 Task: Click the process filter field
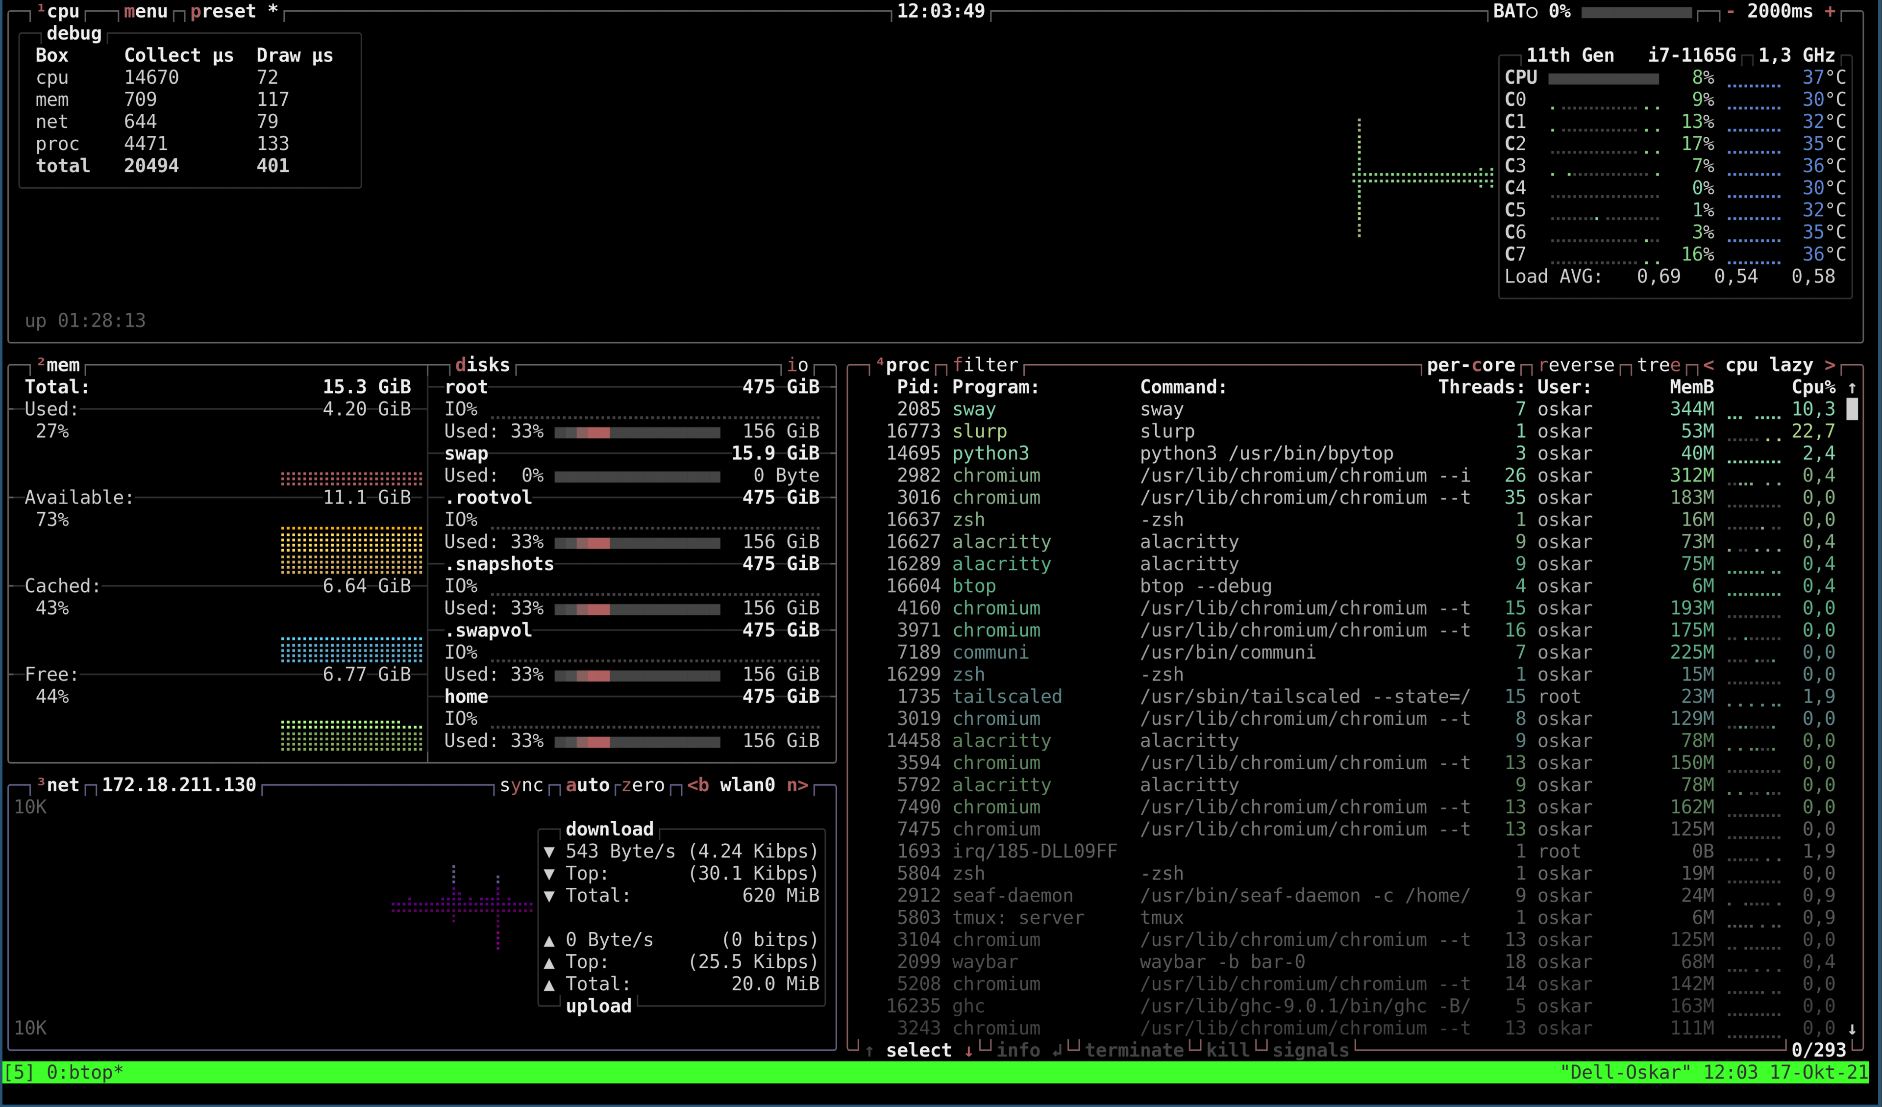(985, 365)
